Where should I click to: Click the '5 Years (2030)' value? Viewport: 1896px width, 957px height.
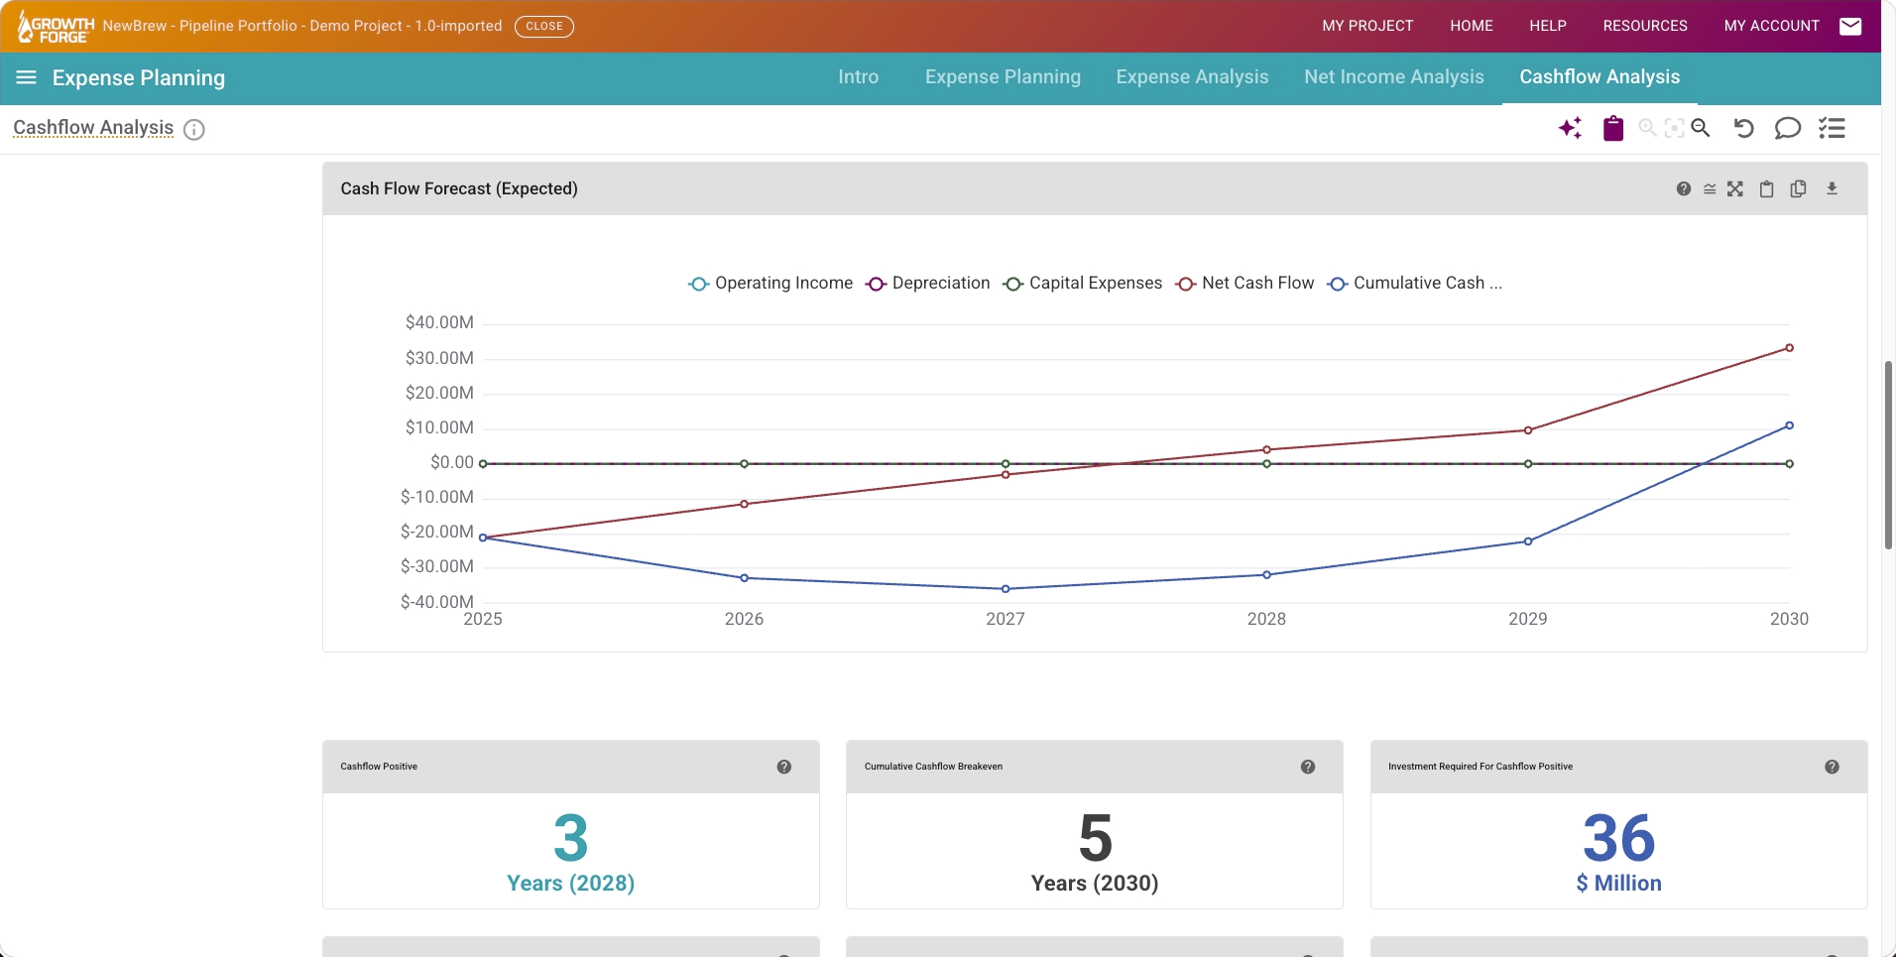coord(1095,853)
